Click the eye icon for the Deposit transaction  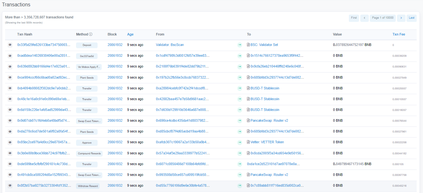point(10,45)
